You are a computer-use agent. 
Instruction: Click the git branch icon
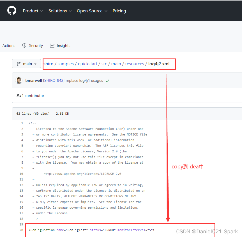click(x=19, y=64)
